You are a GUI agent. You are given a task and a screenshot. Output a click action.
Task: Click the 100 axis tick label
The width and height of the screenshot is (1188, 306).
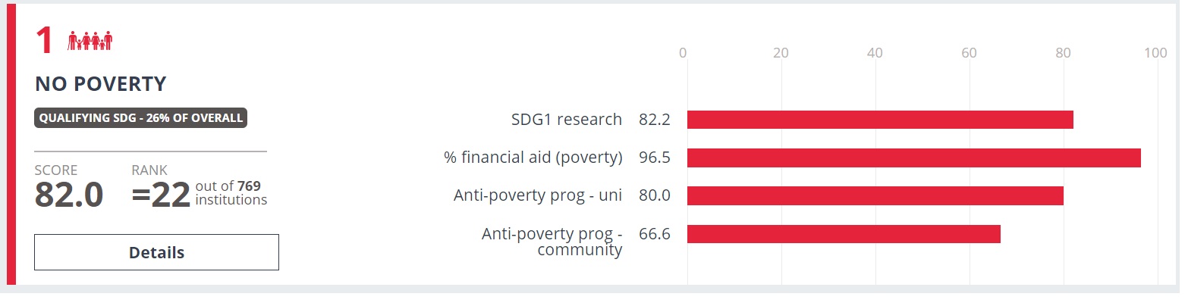click(x=1155, y=53)
